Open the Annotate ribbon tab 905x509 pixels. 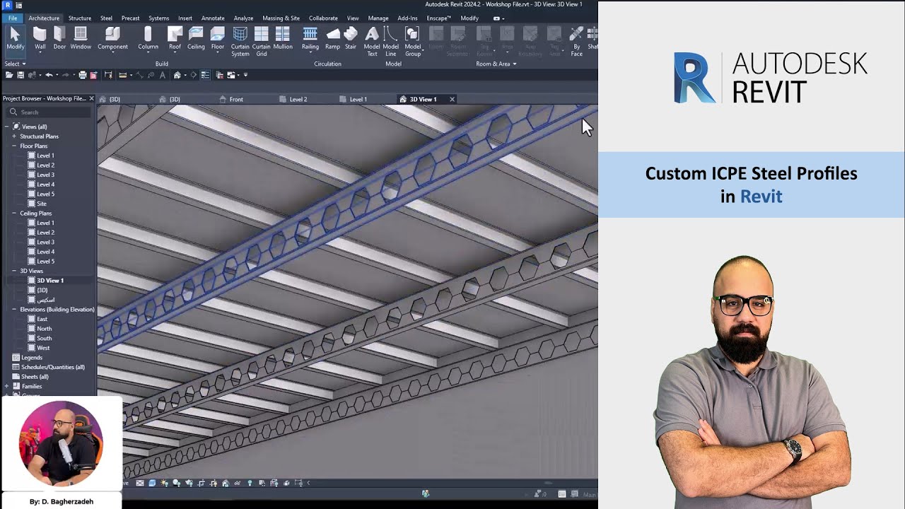coord(213,18)
